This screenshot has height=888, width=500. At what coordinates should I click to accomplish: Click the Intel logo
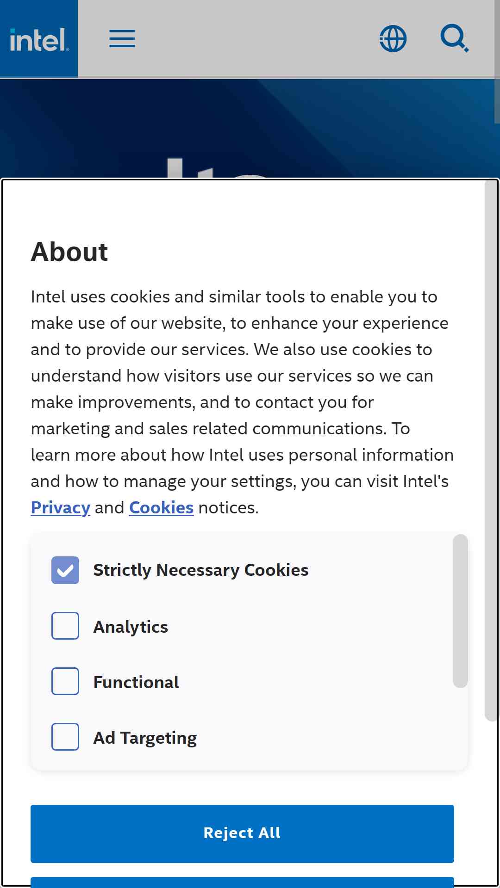[39, 38]
